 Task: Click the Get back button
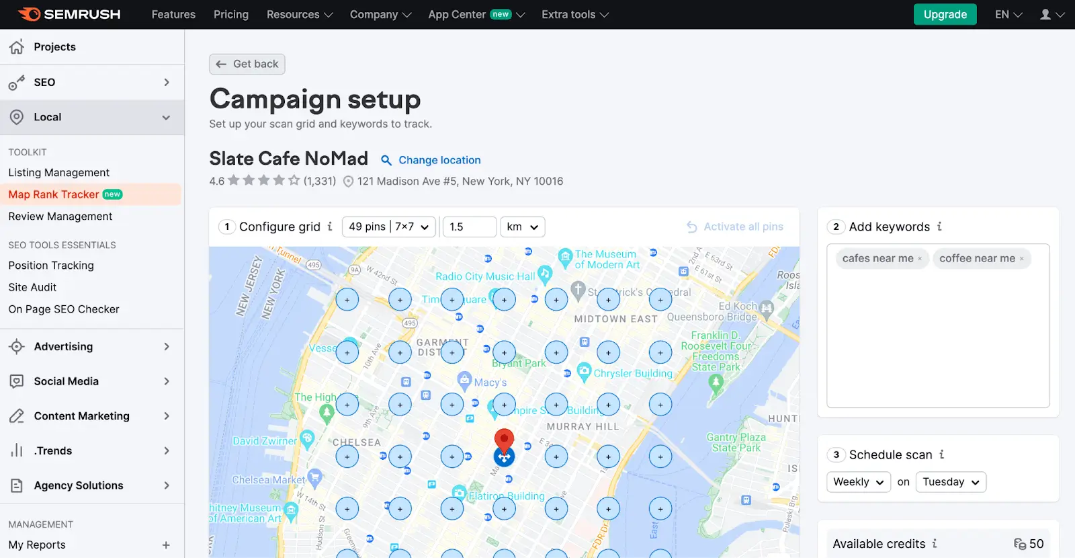[x=247, y=64]
